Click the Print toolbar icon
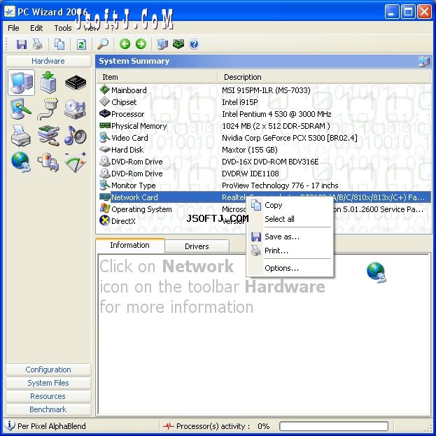This screenshot has width=436, height=436. pyautogui.click(x=38, y=44)
